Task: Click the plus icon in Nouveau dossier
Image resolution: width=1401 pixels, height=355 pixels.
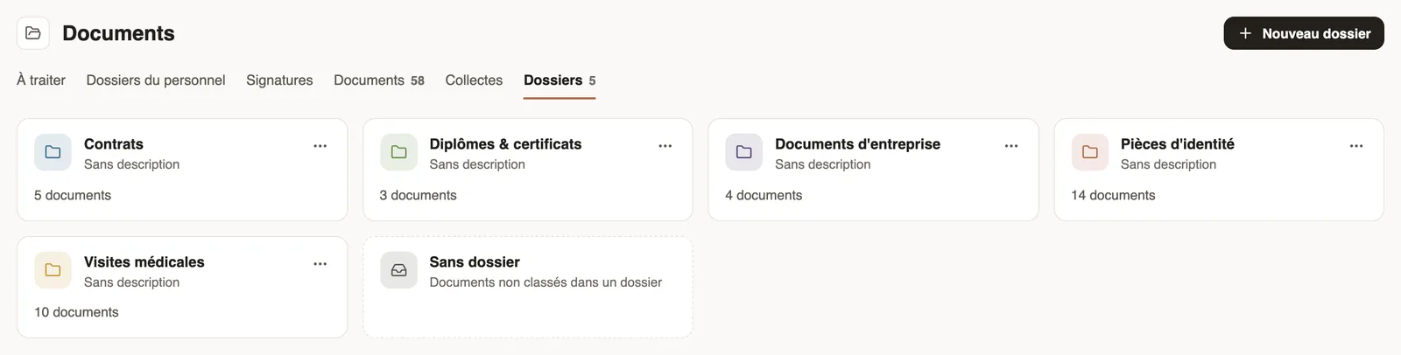Action: (x=1245, y=33)
